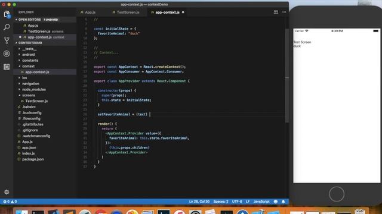Collapse the context folder

point(28,66)
